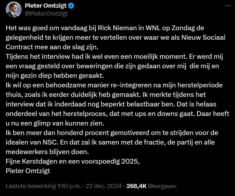The image size is (235, 196).
Task: View edit history via Laatste bewerking
Action: pyautogui.click(x=31, y=186)
